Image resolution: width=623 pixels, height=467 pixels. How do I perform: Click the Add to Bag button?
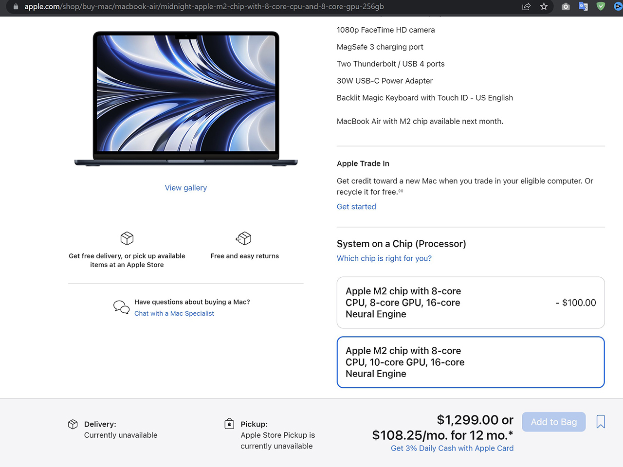[x=554, y=422]
